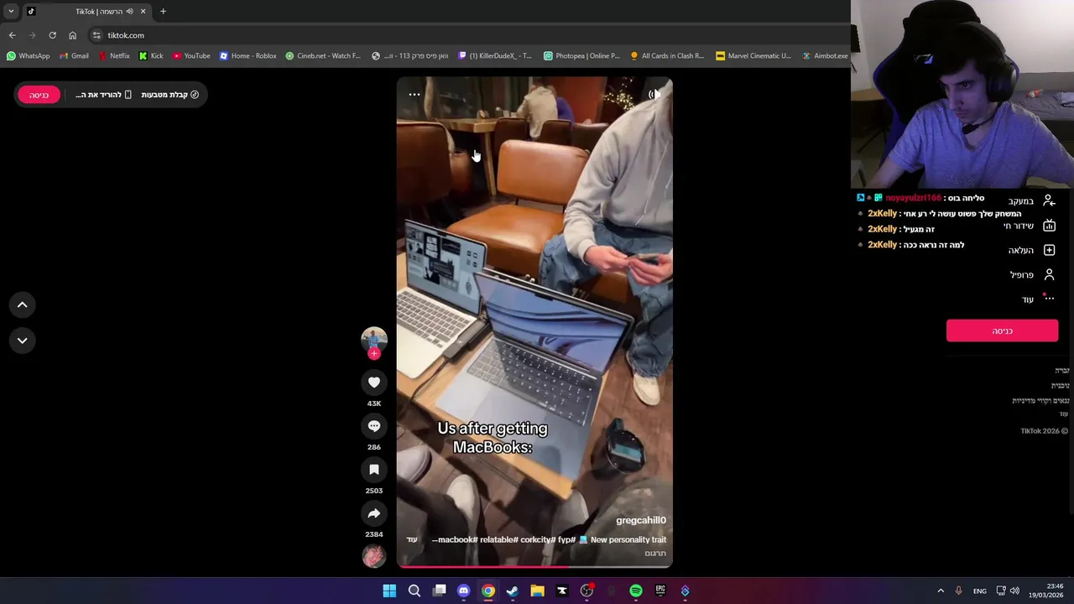Screen dimensions: 1074x604
Task: Open the Home - Roblox bookmark
Action: [248, 56]
